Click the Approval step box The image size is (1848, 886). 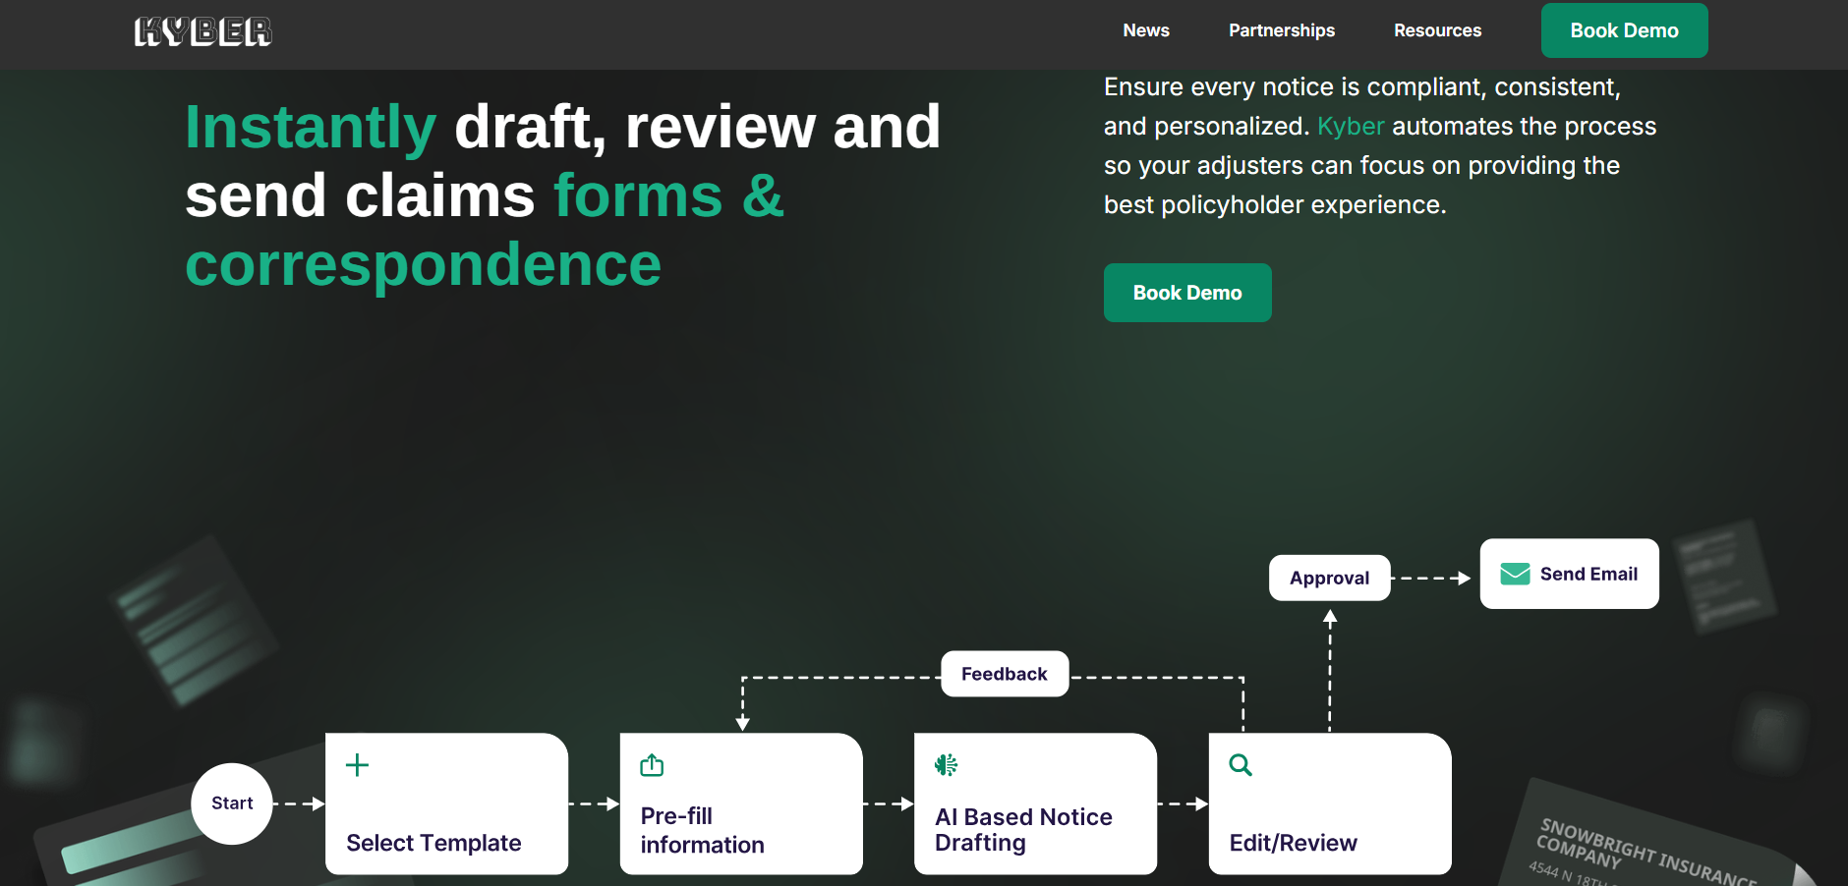pyautogui.click(x=1329, y=578)
